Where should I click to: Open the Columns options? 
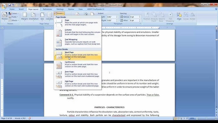50,17
